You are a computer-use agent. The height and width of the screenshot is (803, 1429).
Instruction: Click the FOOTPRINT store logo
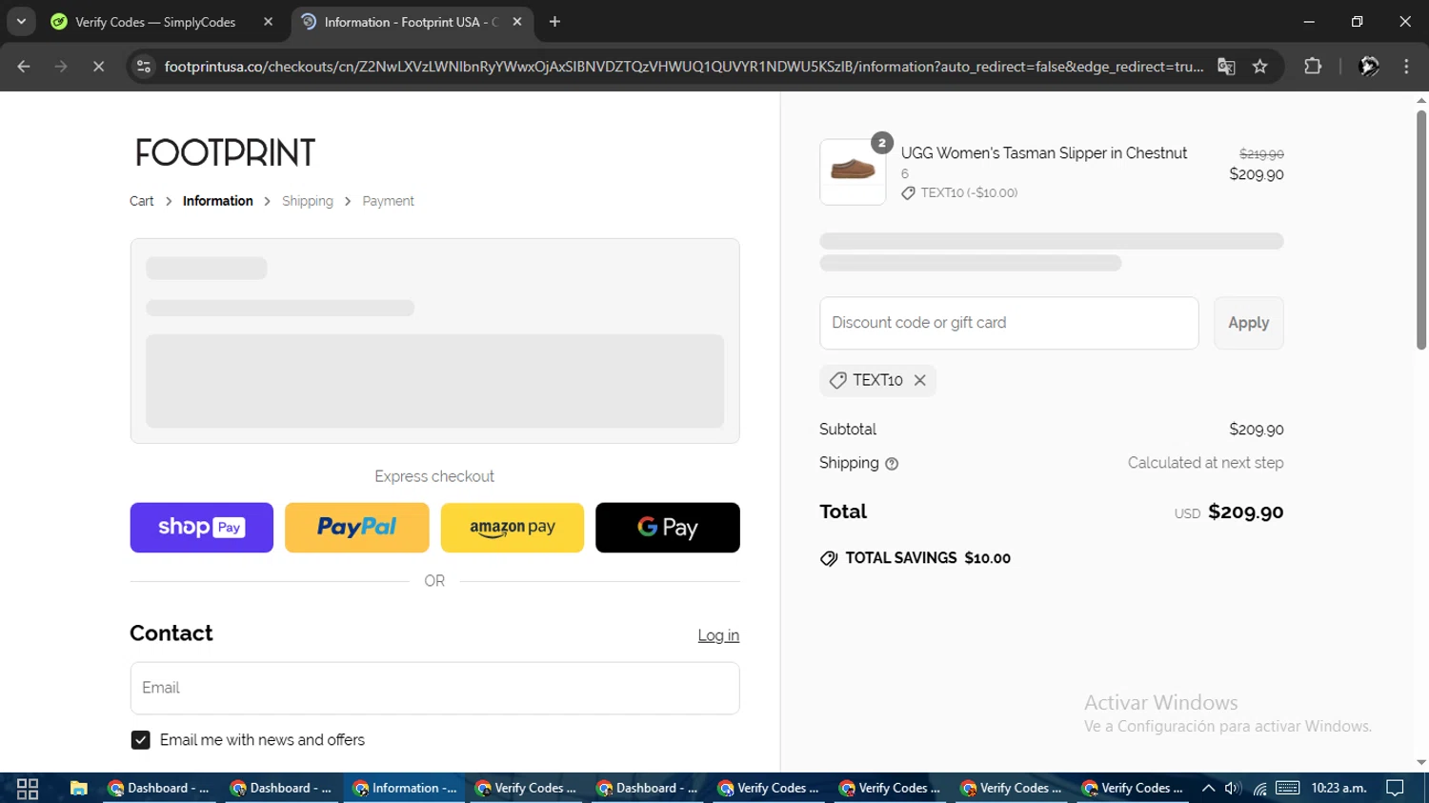click(225, 152)
